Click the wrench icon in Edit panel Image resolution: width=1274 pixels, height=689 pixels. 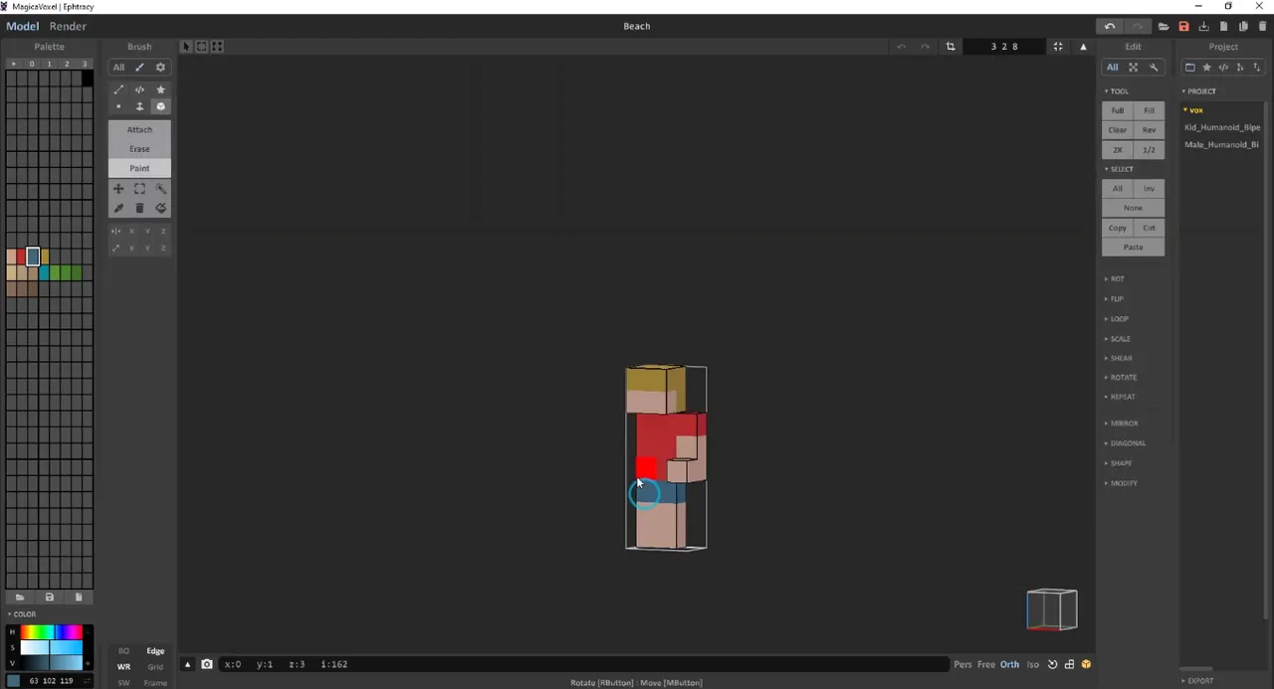coord(1154,68)
